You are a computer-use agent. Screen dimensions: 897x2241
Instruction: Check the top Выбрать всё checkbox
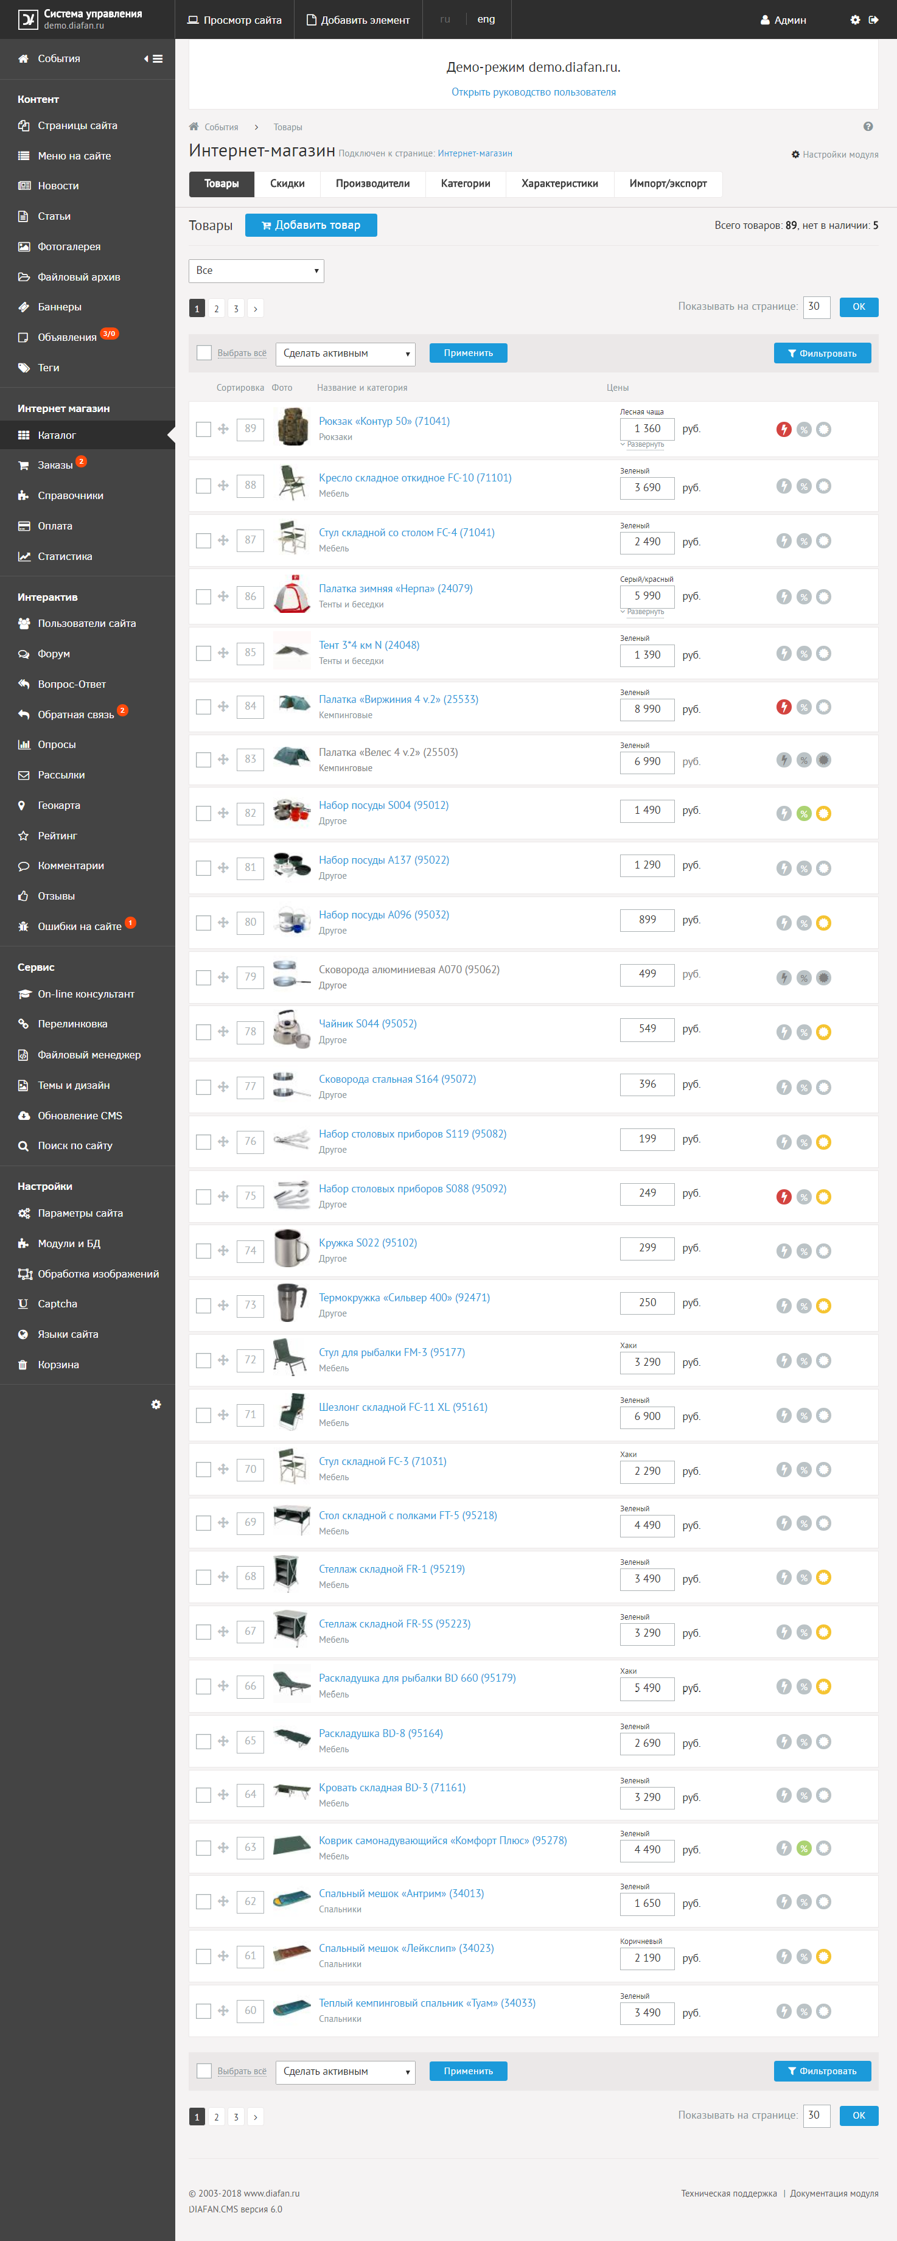[204, 353]
